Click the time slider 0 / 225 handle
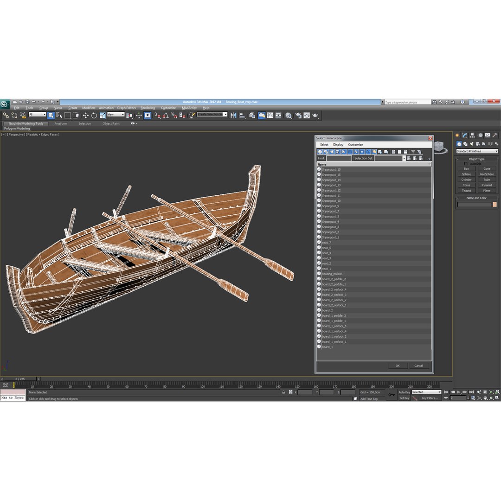 [x=20, y=379]
